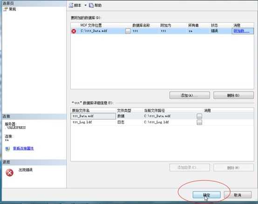Edit the 附加为 cell showing ttt

[163, 31]
